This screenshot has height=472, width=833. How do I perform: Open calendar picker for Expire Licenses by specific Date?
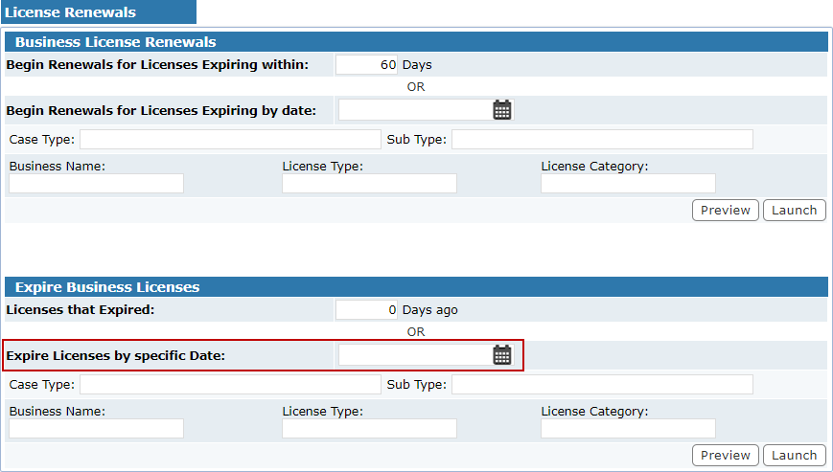coord(502,355)
